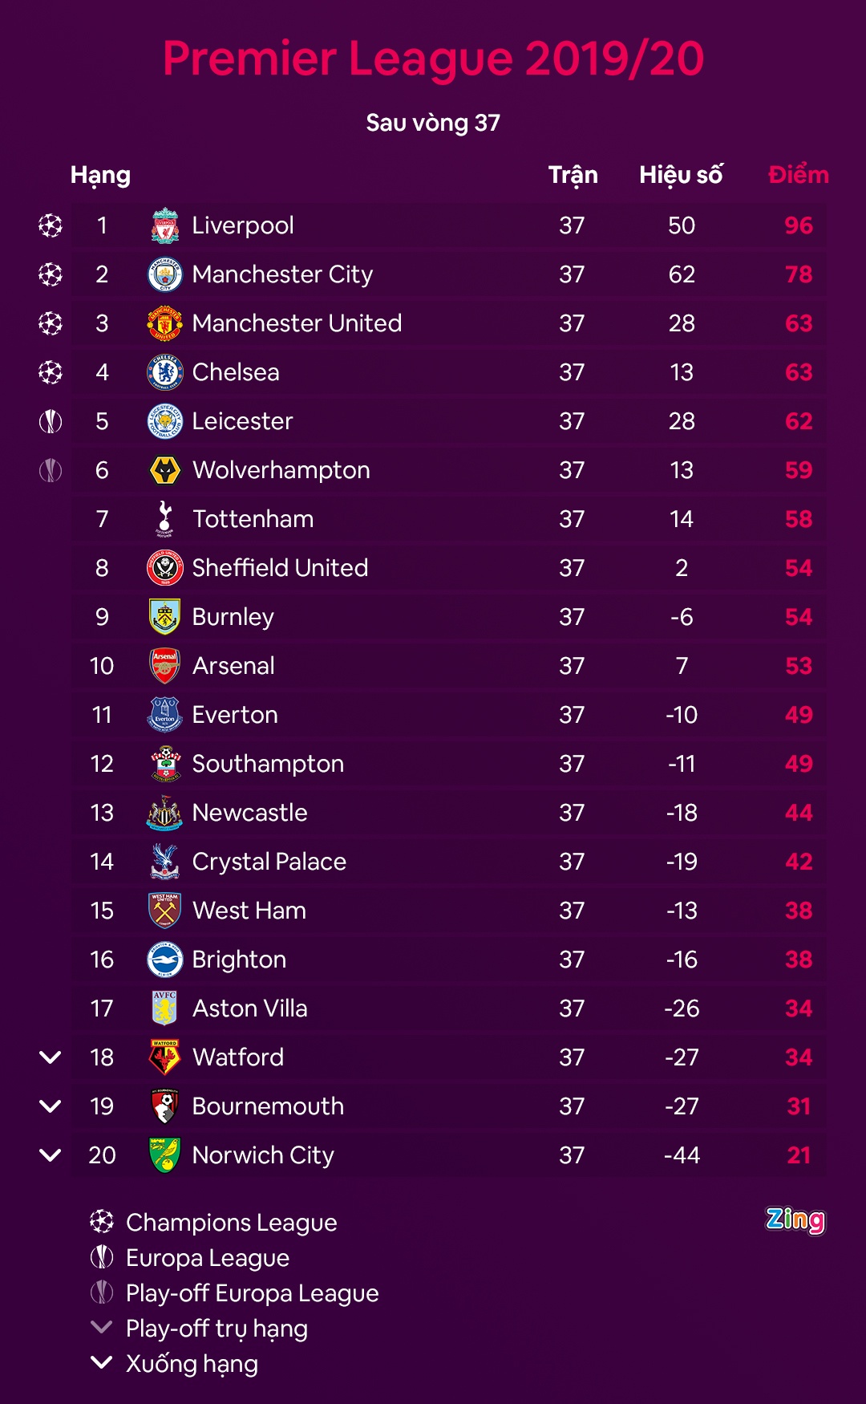The width and height of the screenshot is (866, 1404).
Task: Click the Zing logo
Action: (x=795, y=1220)
